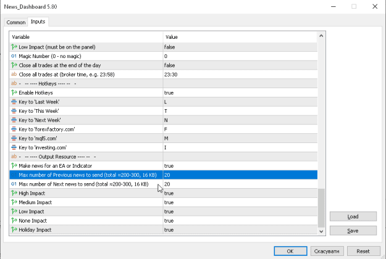Image resolution: width=386 pixels, height=259 pixels.
Task: Confirm settings with OK button
Action: point(290,251)
